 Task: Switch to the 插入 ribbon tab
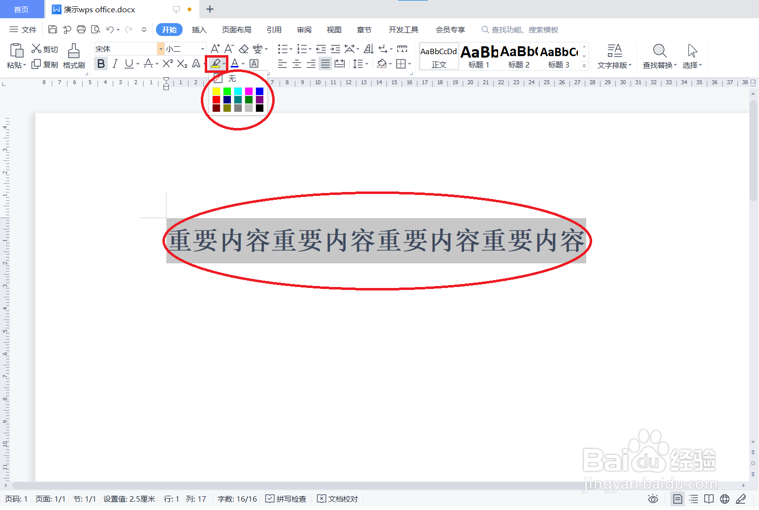point(199,30)
